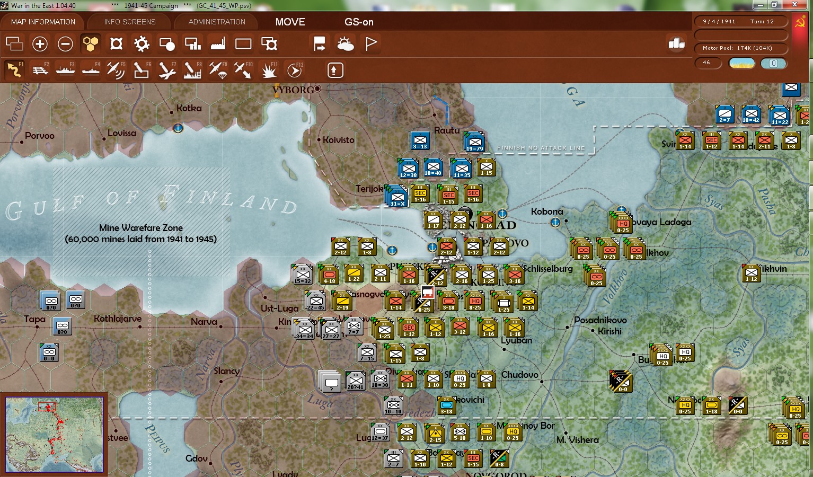Image resolution: width=813 pixels, height=477 pixels.
Task: Select the Finnish stack labeled 31=X
Action: pyautogui.click(x=396, y=196)
